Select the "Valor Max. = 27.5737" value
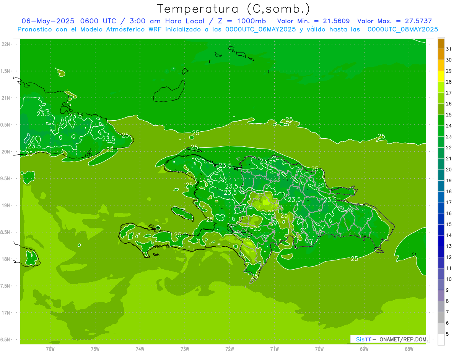 tap(394, 21)
